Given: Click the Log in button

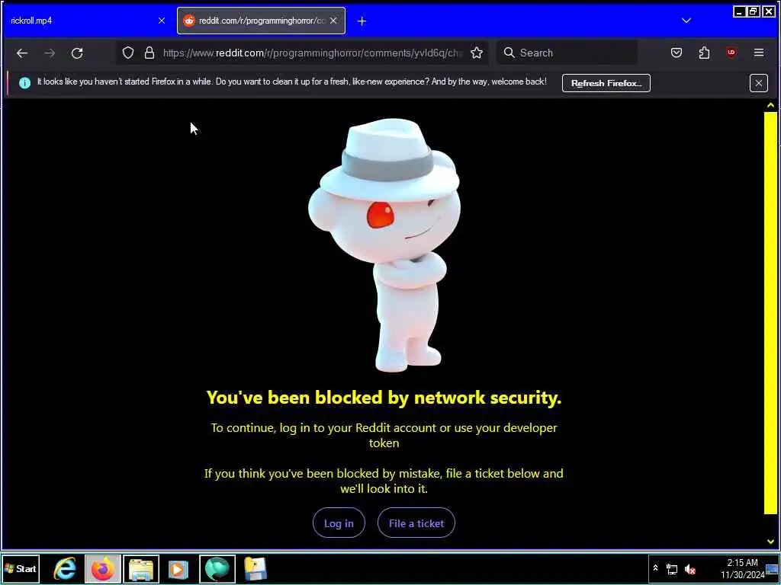Looking at the screenshot, I should [x=339, y=523].
